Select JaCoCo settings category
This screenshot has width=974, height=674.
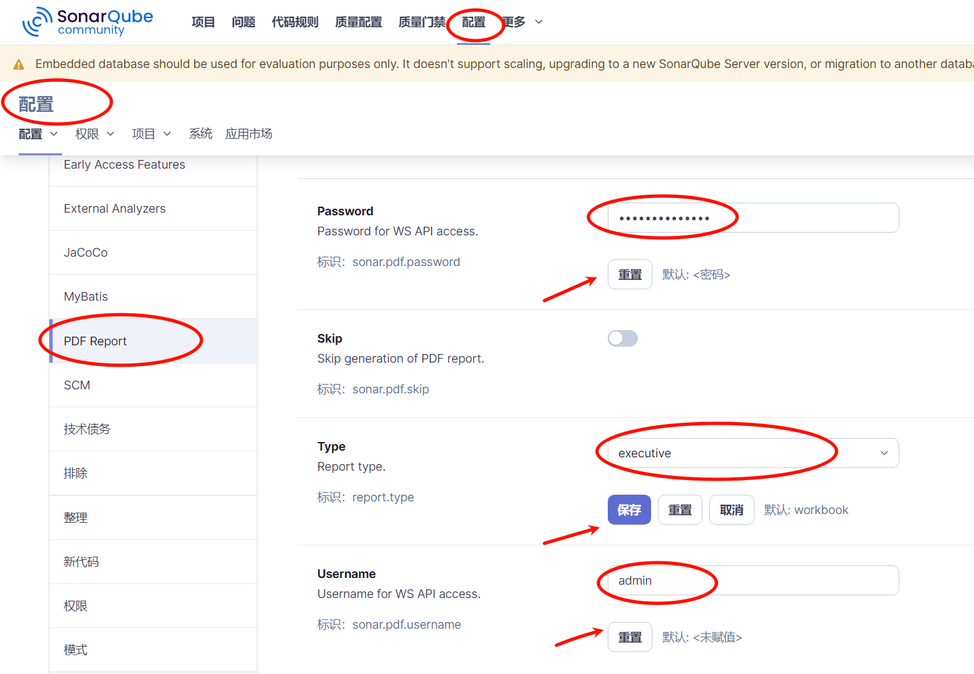(153, 253)
